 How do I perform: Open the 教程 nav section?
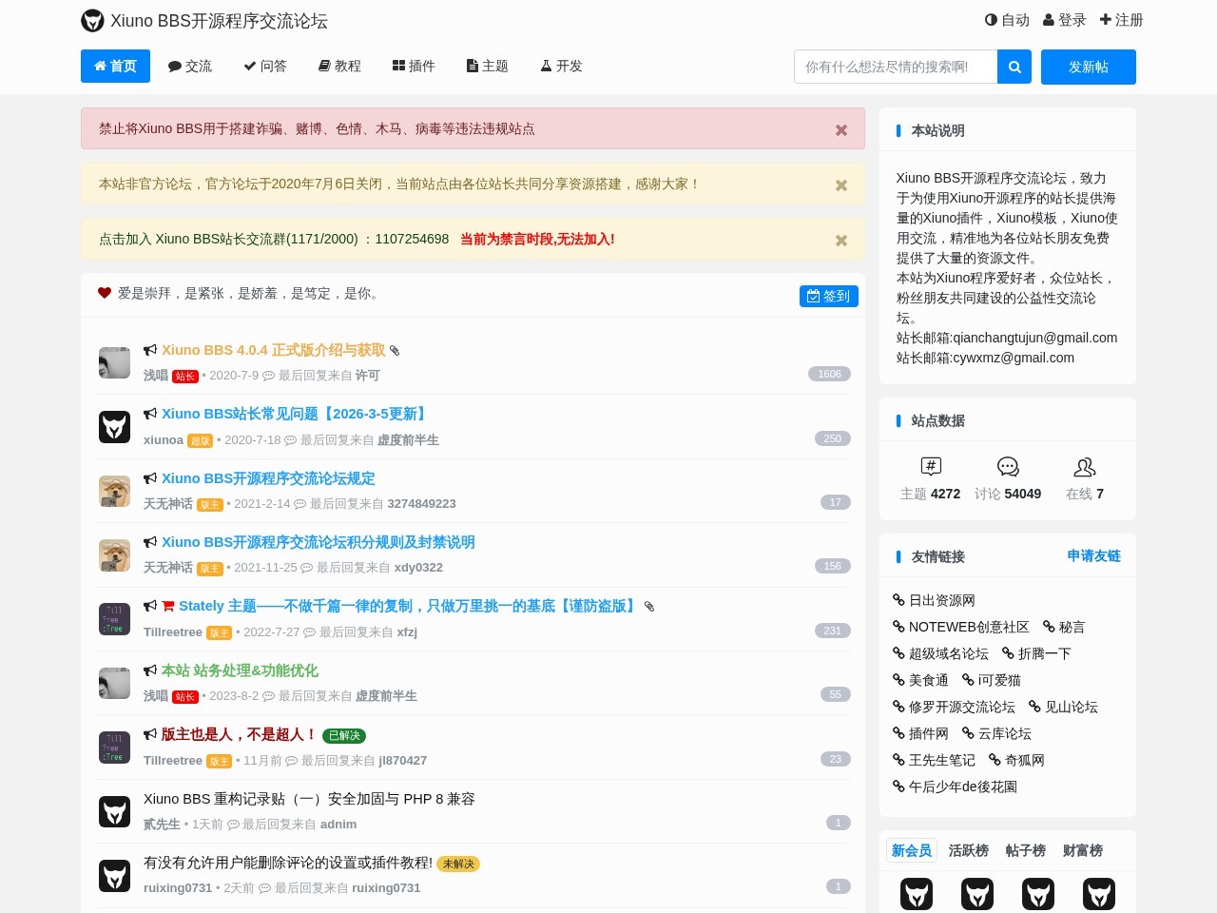pos(339,66)
